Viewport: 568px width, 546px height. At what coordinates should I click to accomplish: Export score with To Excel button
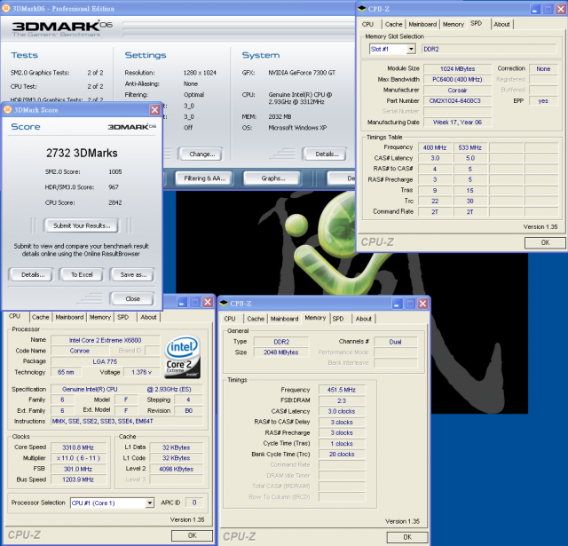click(82, 274)
